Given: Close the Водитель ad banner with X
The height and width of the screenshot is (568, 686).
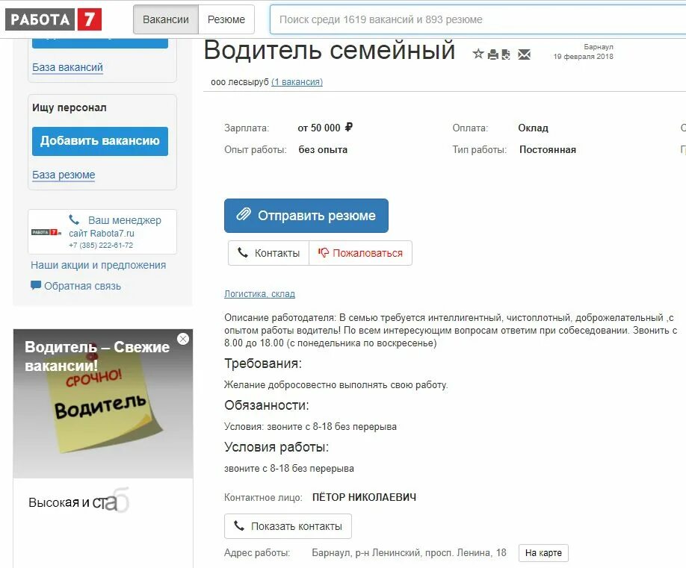Looking at the screenshot, I should pyautogui.click(x=183, y=339).
